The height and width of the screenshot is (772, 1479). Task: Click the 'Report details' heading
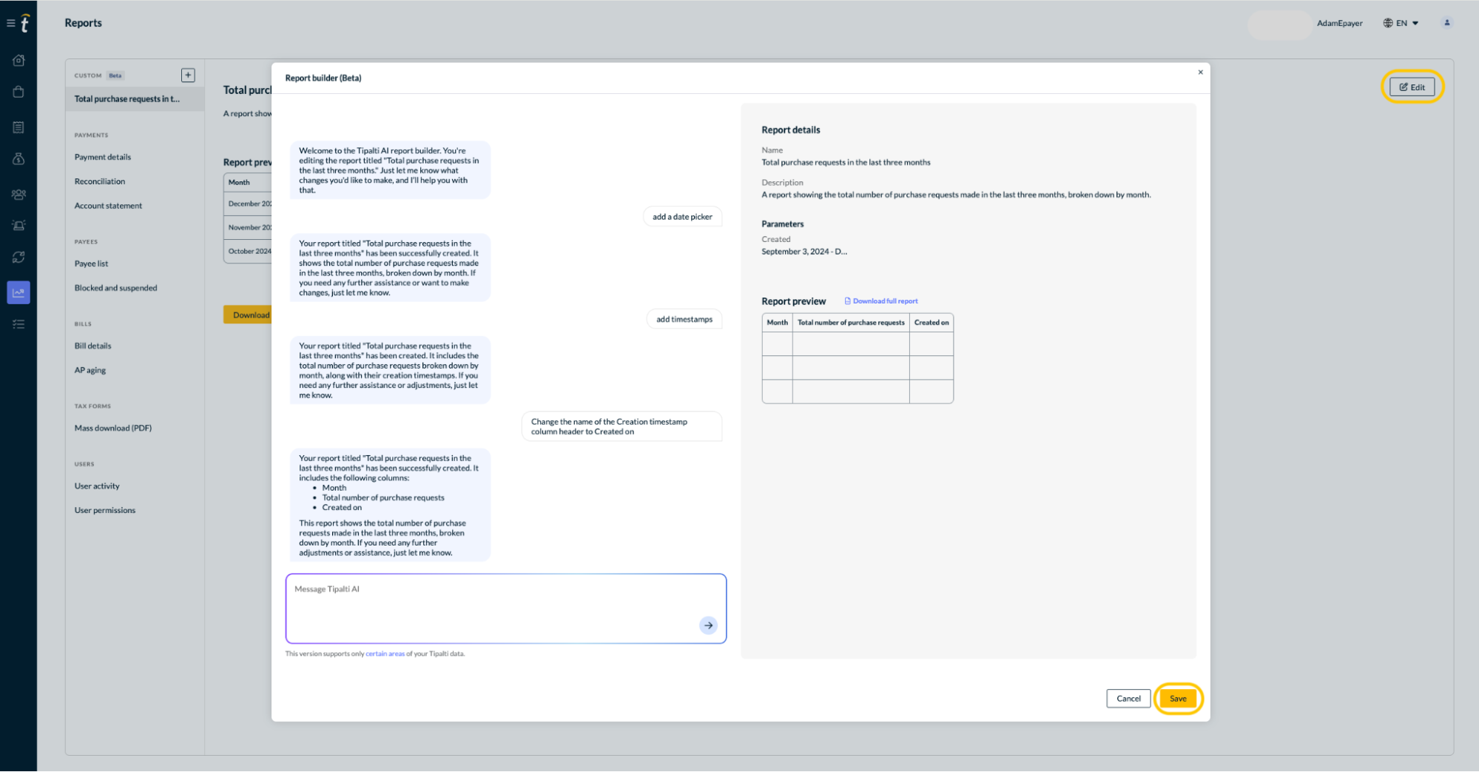790,130
